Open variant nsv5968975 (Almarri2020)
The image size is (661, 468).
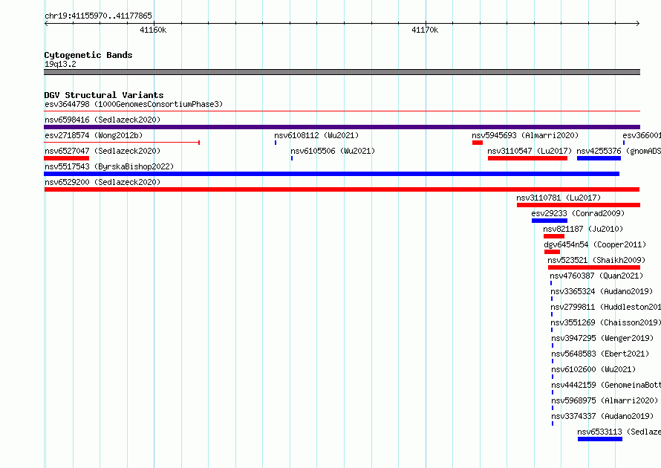(x=605, y=400)
